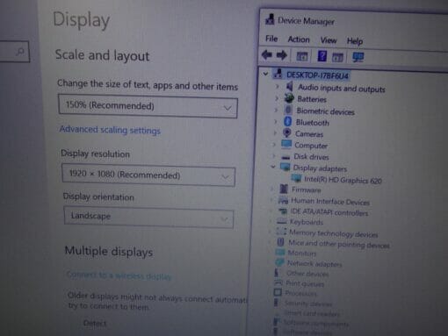Expand the Cameras node chevron
The height and width of the screenshot is (336, 448).
[275, 133]
